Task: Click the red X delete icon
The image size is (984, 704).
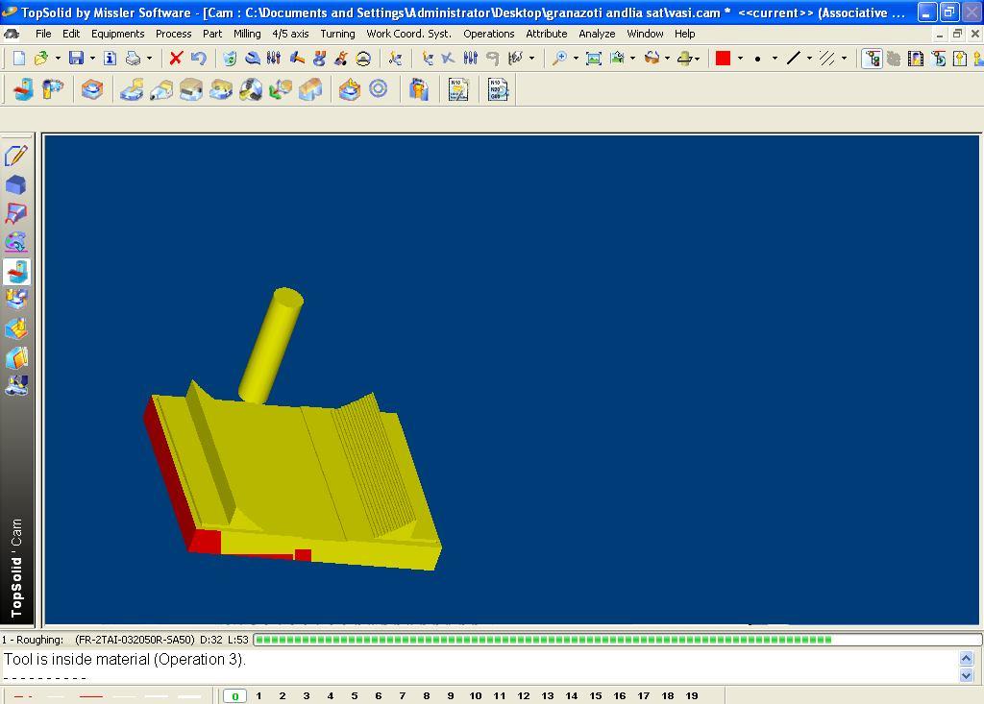Action: coord(176,59)
